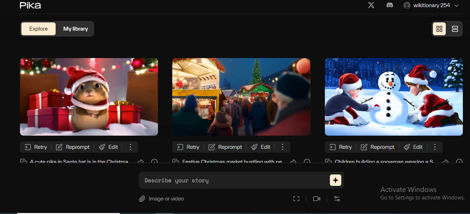The height and width of the screenshot is (214, 470).
Task: Click the sparkle generate button
Action: click(335, 180)
